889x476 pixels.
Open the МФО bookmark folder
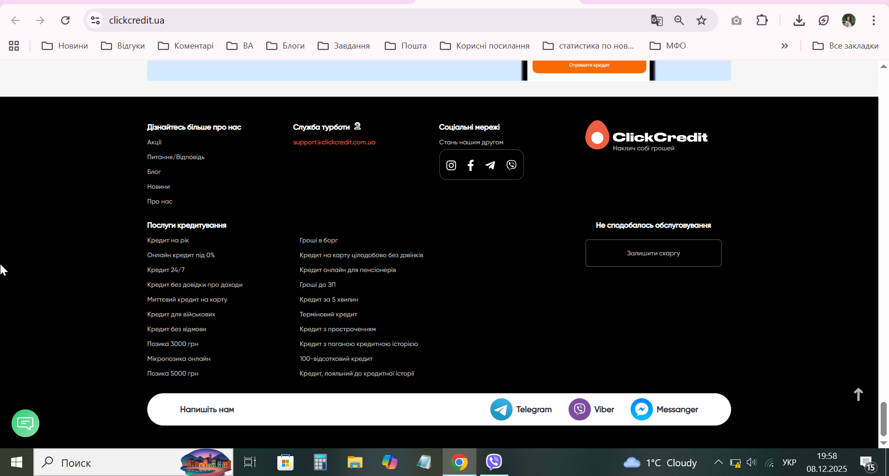coord(668,46)
